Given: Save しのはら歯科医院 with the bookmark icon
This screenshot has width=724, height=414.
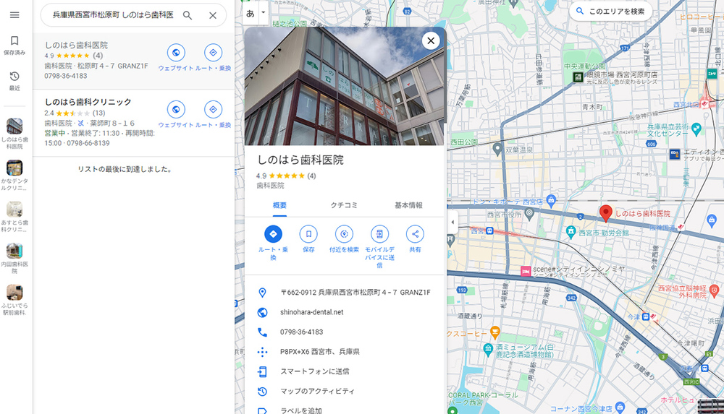Looking at the screenshot, I should pos(308,234).
